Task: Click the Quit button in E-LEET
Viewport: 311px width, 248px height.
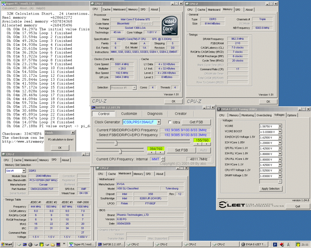Action: tap(297, 206)
